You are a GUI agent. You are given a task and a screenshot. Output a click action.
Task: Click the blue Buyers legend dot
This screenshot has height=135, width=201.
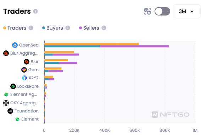pyautogui.click(x=44, y=28)
